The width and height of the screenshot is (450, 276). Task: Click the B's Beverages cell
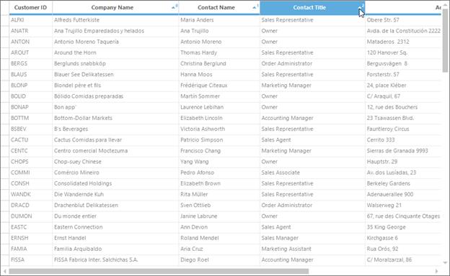tap(115, 129)
